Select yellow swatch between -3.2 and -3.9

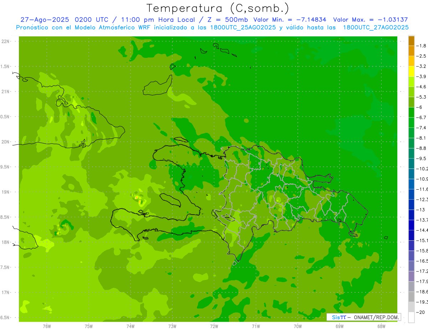click(411, 71)
